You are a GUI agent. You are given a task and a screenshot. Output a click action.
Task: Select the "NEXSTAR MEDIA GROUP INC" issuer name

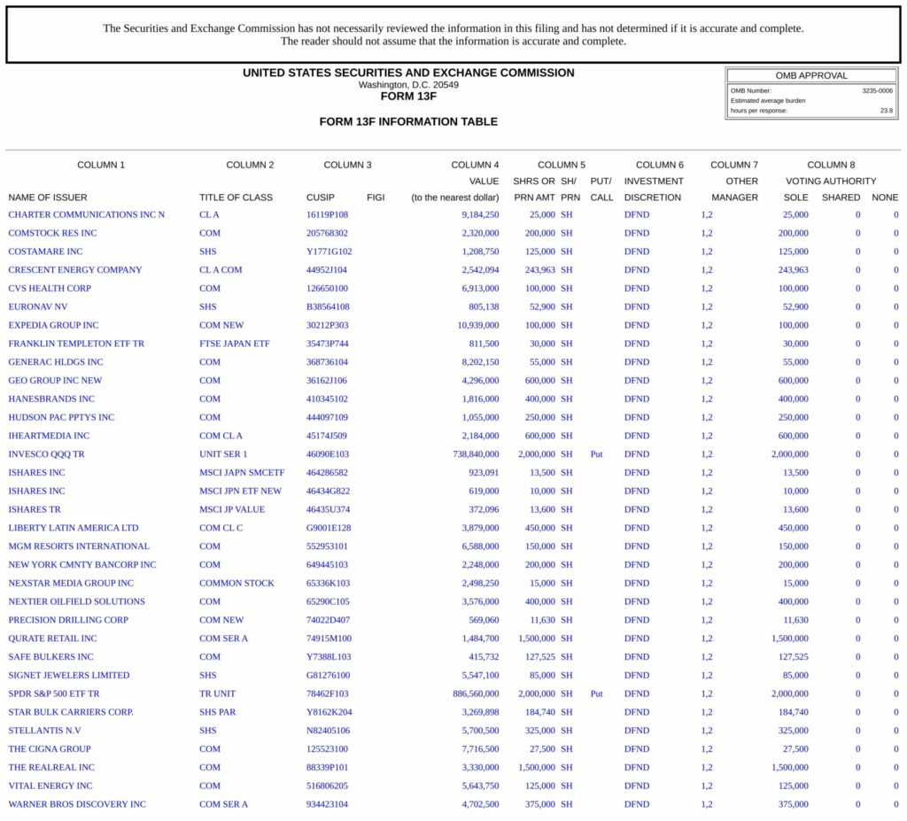(x=71, y=584)
